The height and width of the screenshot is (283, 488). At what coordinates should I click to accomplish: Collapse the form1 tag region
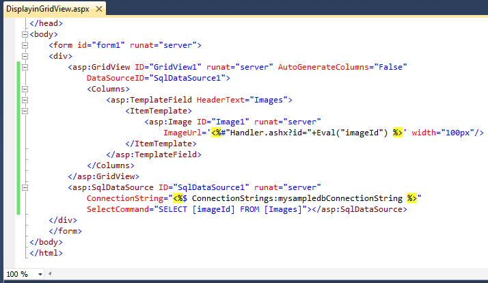pyautogui.click(x=25, y=45)
